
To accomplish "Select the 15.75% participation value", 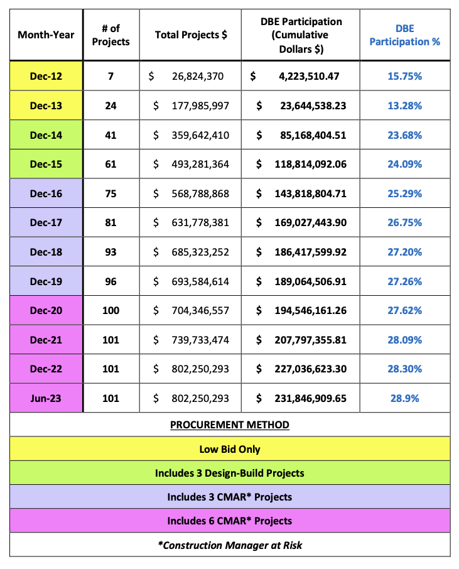I will pyautogui.click(x=404, y=76).
